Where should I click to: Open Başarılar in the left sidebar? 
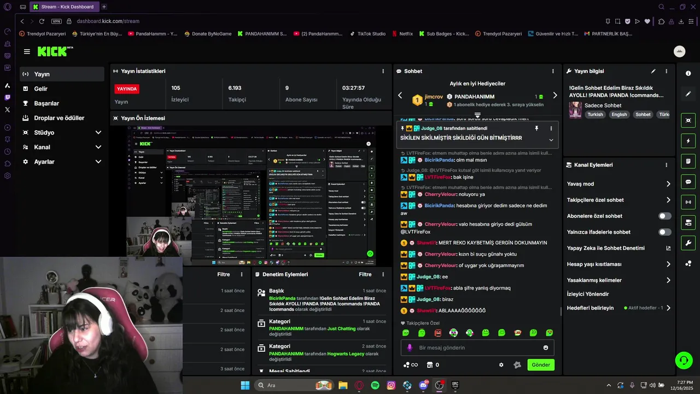pyautogui.click(x=62, y=103)
